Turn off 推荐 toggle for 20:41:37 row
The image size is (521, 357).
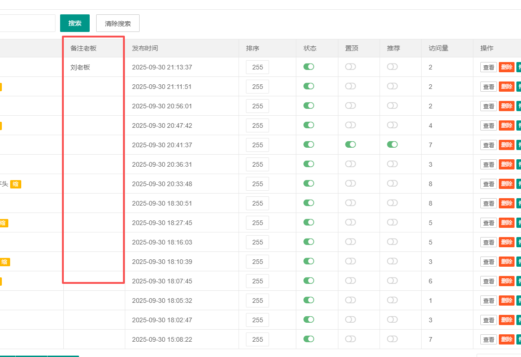pyautogui.click(x=392, y=144)
